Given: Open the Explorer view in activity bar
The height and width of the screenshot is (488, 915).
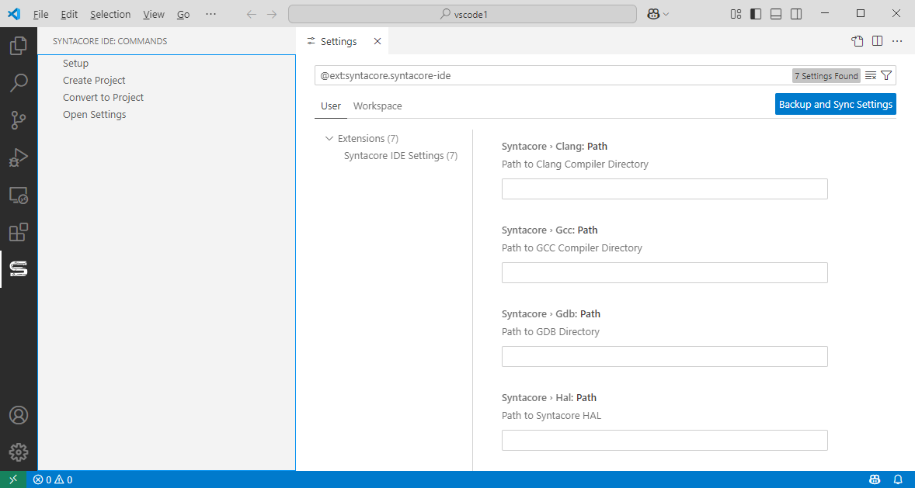Looking at the screenshot, I should (19, 46).
